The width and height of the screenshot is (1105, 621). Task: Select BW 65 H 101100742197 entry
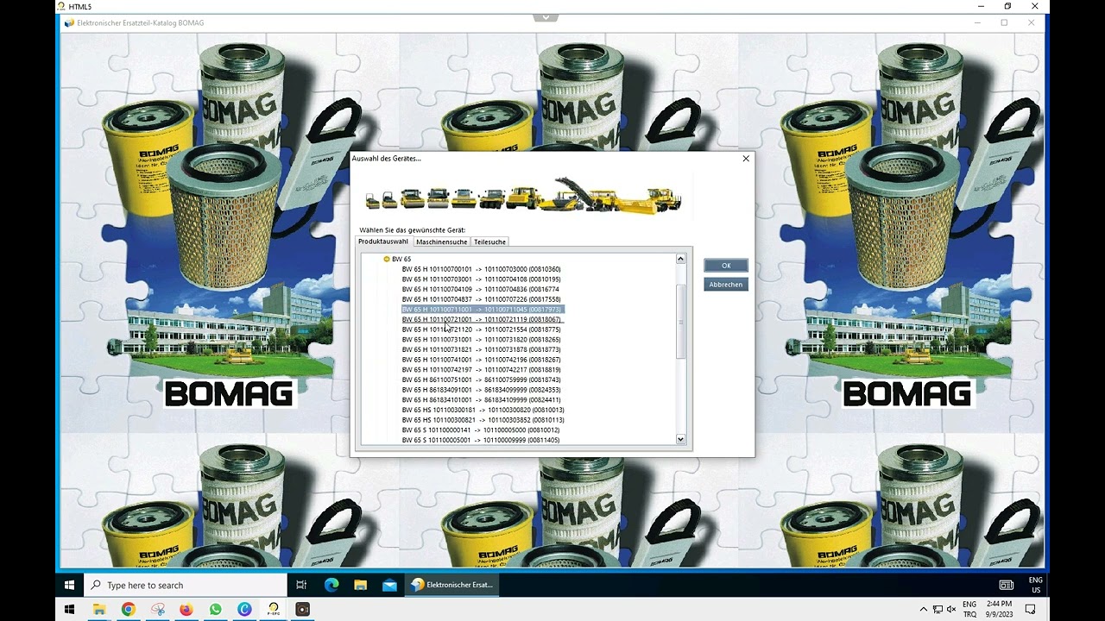coord(481,370)
